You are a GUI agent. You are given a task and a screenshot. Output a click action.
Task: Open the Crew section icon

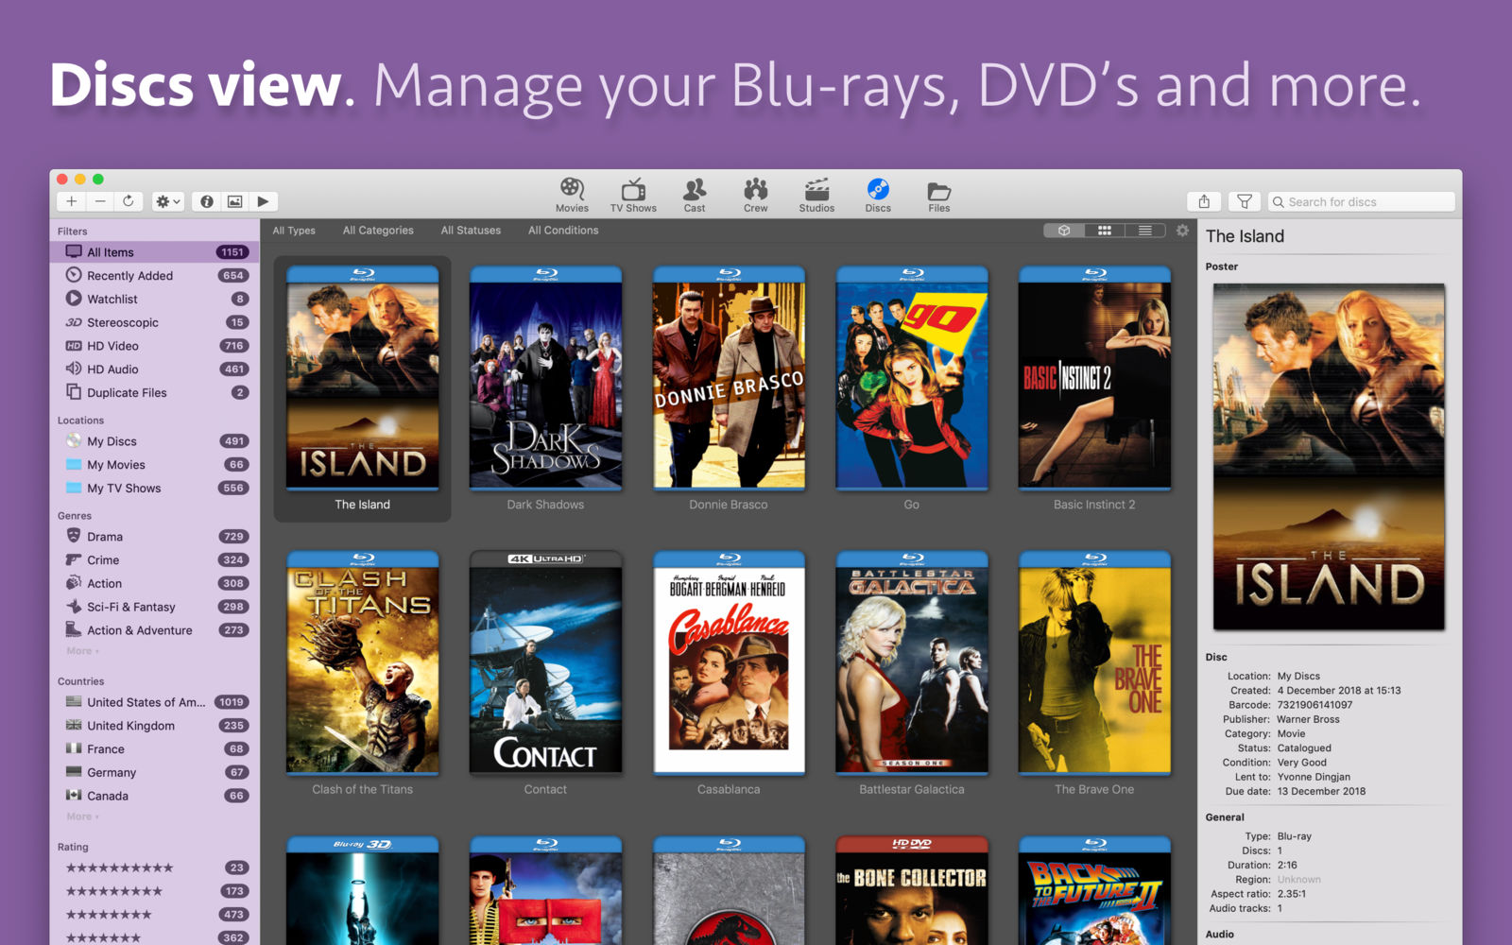pyautogui.click(x=755, y=196)
